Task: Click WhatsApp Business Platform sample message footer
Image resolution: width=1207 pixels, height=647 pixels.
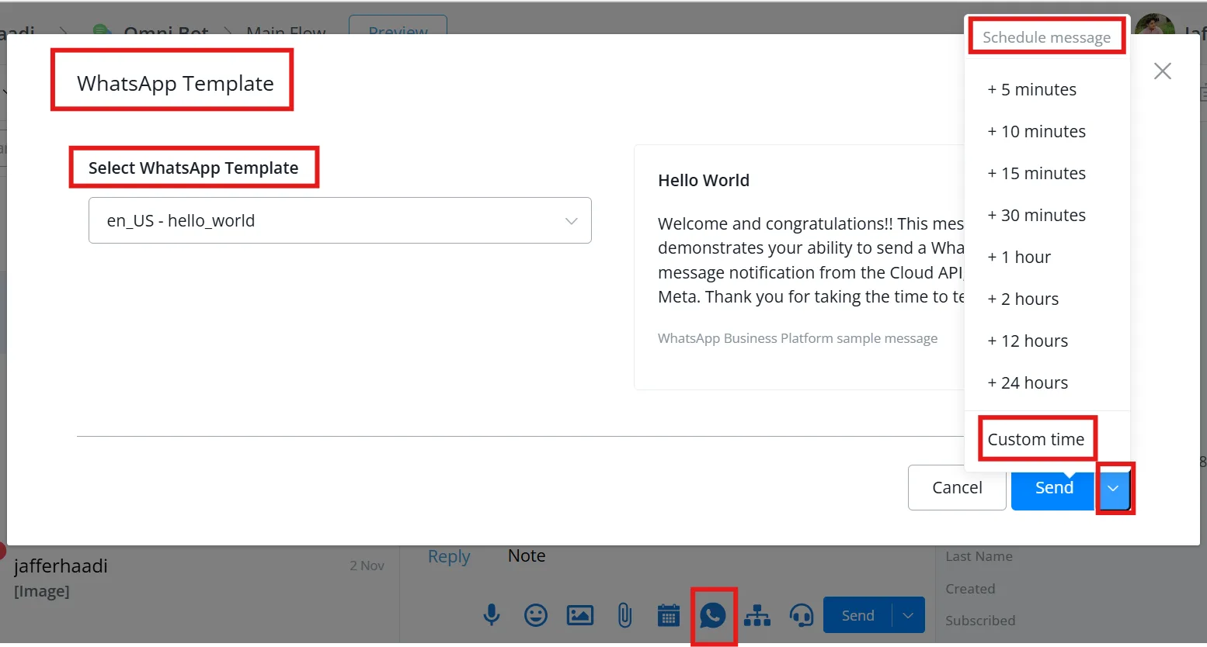Action: pyautogui.click(x=798, y=338)
